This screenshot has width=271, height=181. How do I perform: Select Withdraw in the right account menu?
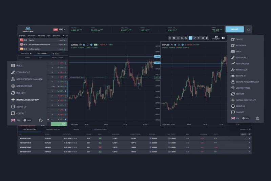click(x=241, y=45)
